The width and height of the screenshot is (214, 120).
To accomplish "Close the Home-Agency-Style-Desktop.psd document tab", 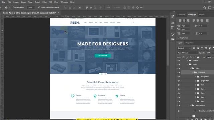I will [x=58, y=13].
